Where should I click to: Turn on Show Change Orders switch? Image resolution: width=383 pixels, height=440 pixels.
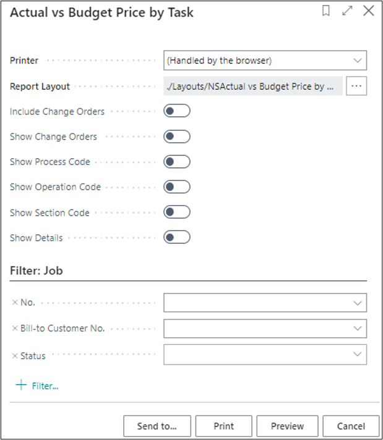click(176, 137)
